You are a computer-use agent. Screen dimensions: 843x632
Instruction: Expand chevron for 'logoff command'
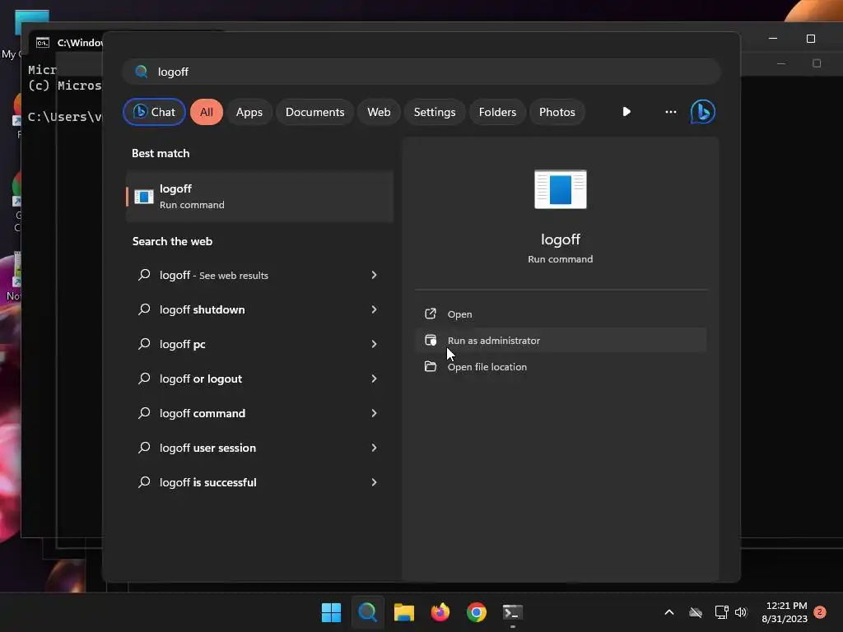coord(375,413)
